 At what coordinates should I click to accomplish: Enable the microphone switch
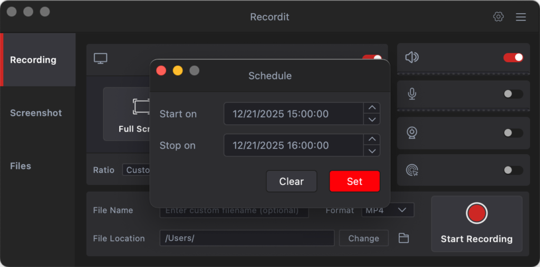[513, 94]
